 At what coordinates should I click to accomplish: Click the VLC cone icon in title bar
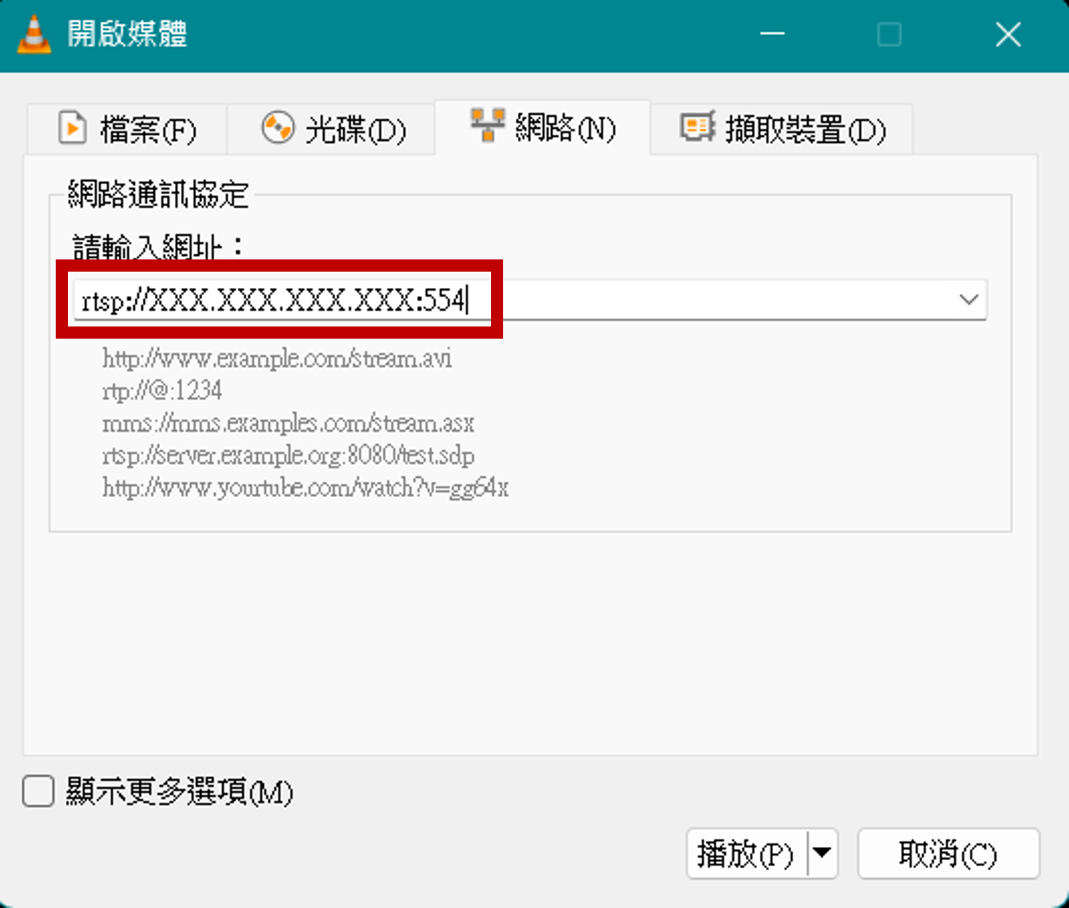point(35,35)
